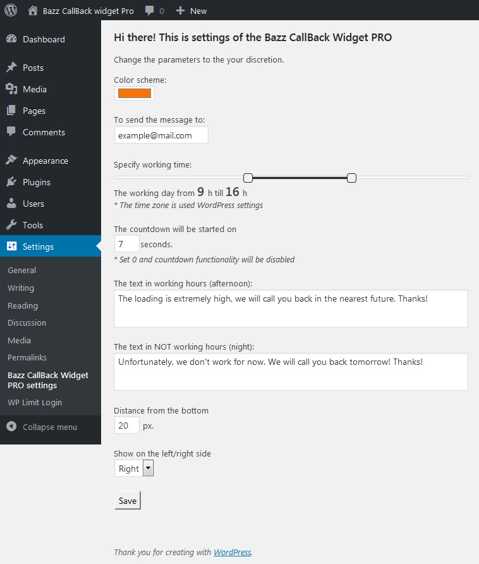479x564 pixels.
Task: Open the site home icon
Action: (33, 10)
